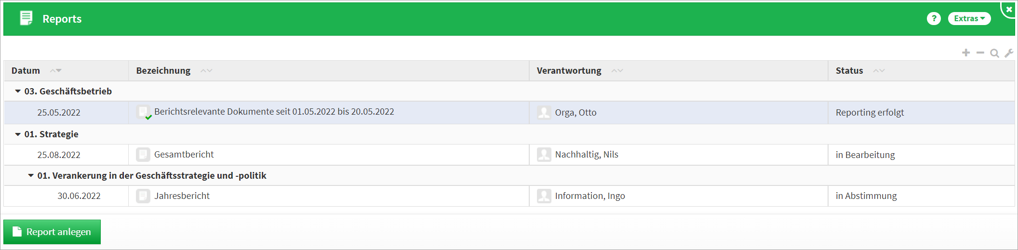Click the document icon beside Gesamtbericht

click(143, 155)
